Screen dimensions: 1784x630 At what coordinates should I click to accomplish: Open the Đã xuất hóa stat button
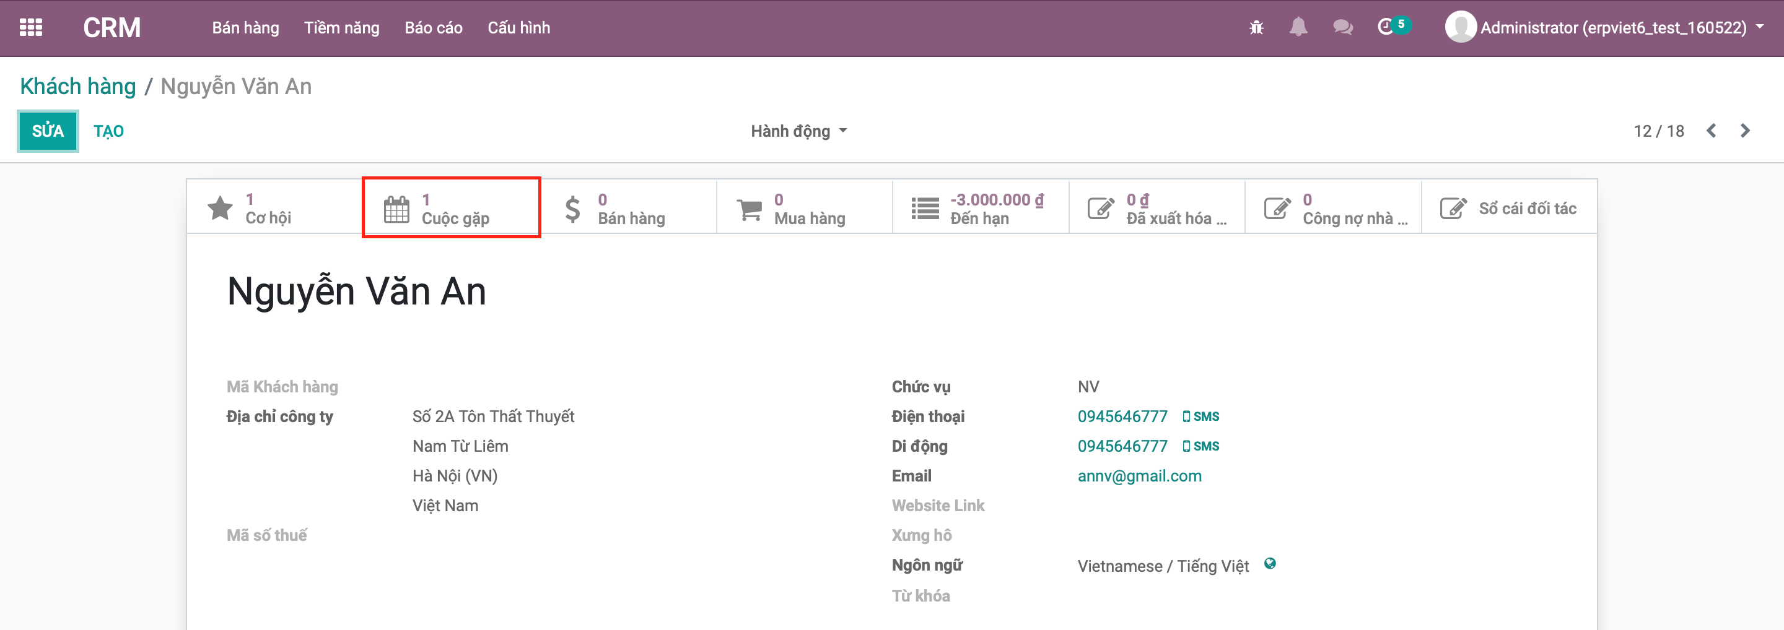tap(1157, 208)
